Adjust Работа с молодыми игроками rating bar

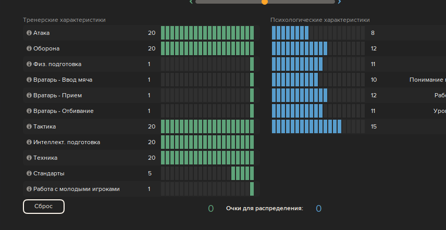207,189
